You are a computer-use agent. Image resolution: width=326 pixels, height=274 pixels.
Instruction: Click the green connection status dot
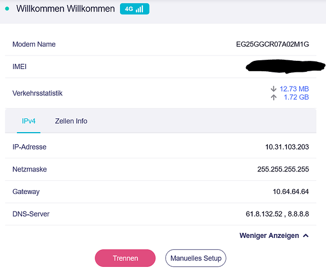(7, 9)
